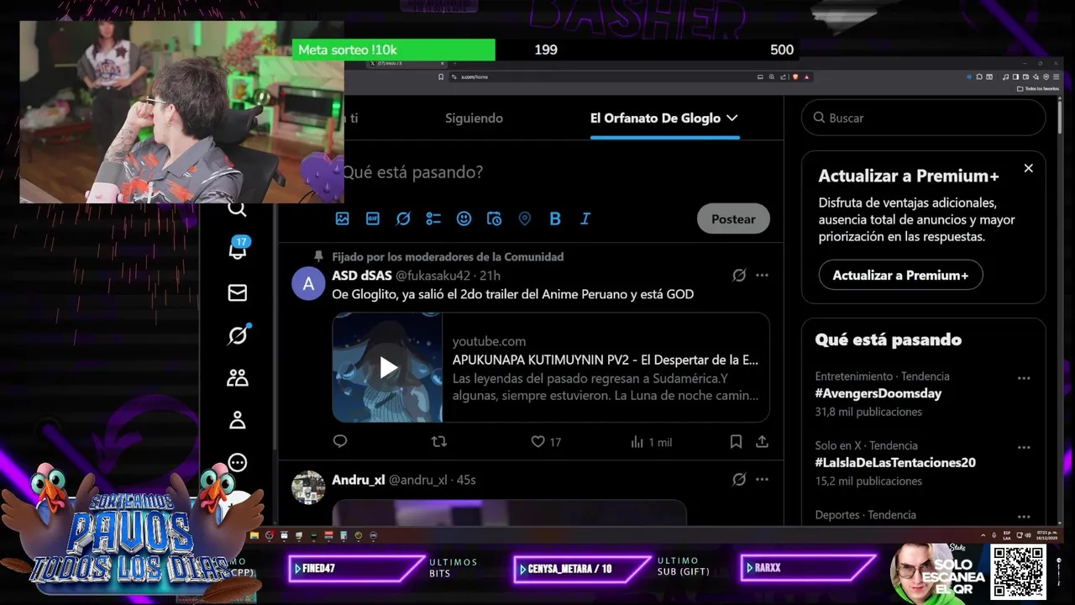The width and height of the screenshot is (1075, 605).
Task: Show hidden icons in the system tray
Action: point(983,535)
